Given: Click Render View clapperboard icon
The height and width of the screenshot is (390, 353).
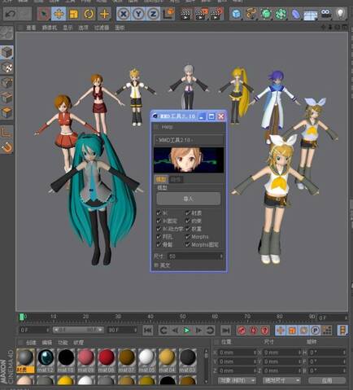Looking at the screenshot, I should coord(185,14).
